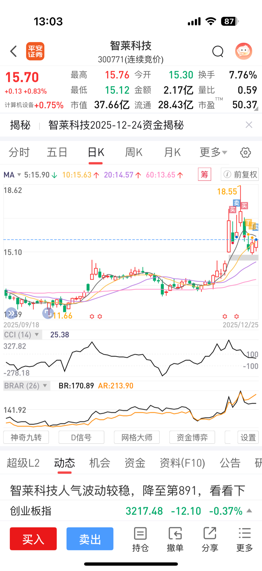Dismiss the 揭秘 banner with X
The height and width of the screenshot is (571, 262).
(249, 125)
